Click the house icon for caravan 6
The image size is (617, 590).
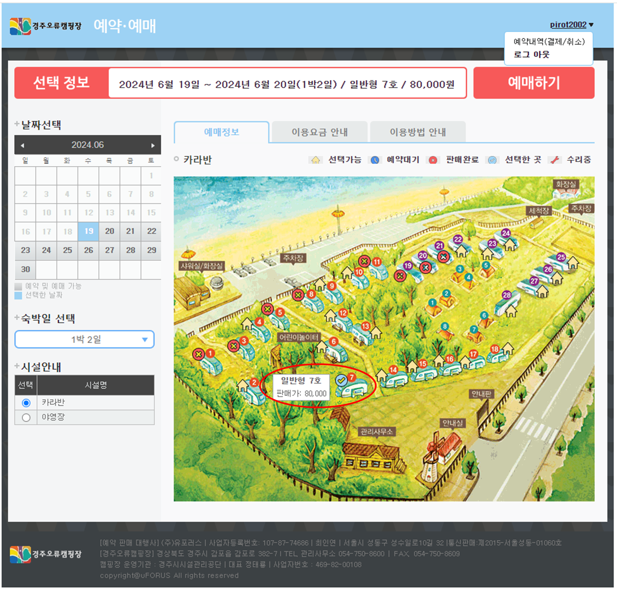322,347
